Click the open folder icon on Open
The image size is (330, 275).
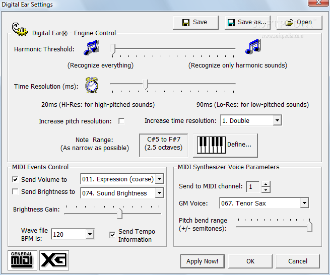[x=289, y=22]
